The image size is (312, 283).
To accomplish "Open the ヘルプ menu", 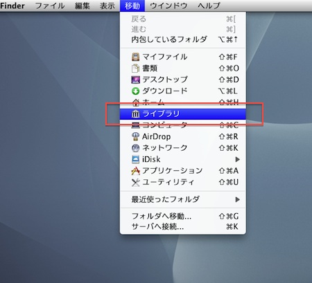I will tap(209, 6).
